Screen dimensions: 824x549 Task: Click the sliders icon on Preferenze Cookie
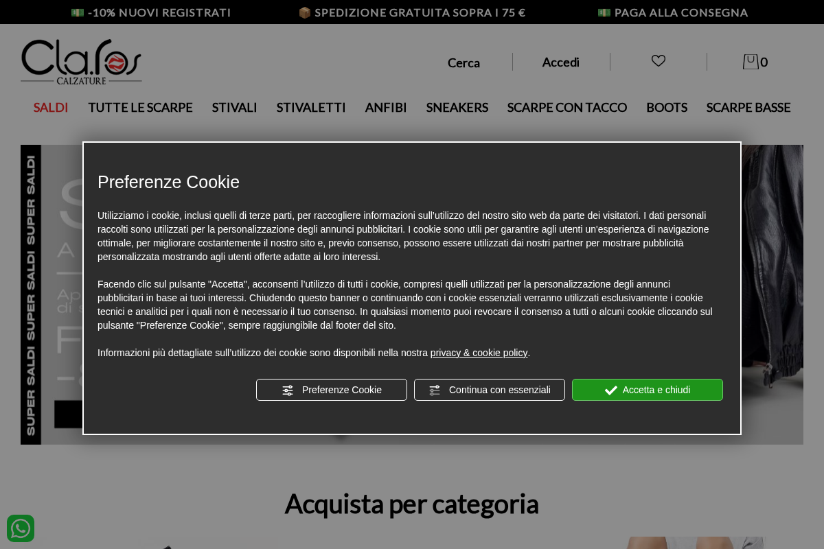click(288, 390)
